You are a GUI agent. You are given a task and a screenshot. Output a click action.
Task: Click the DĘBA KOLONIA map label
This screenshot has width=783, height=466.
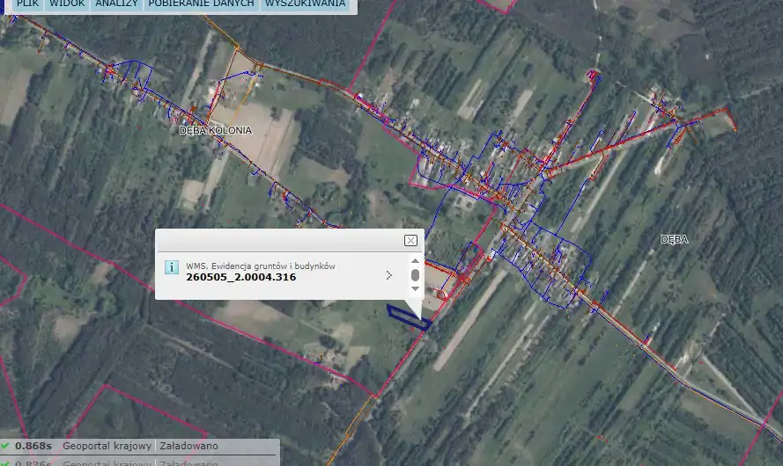click(215, 130)
